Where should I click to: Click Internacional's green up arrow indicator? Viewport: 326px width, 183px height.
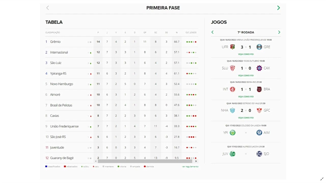click(x=90, y=53)
